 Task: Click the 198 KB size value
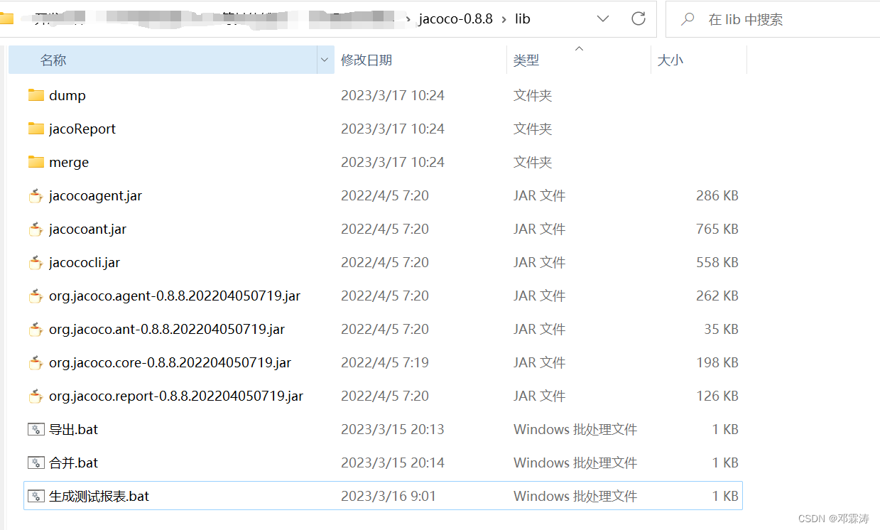(717, 362)
